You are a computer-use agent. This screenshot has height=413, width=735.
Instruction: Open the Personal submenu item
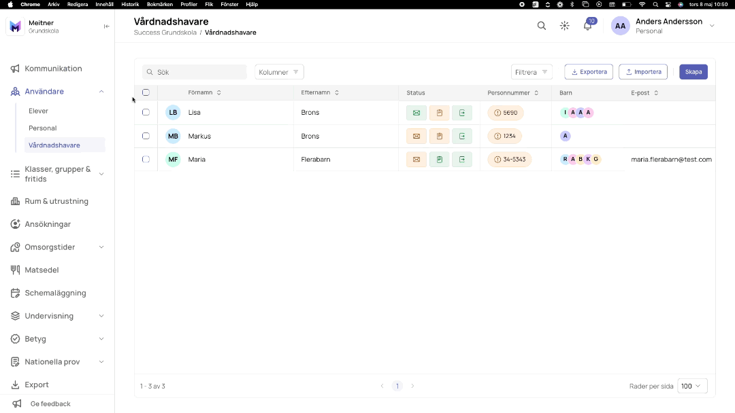tap(43, 128)
